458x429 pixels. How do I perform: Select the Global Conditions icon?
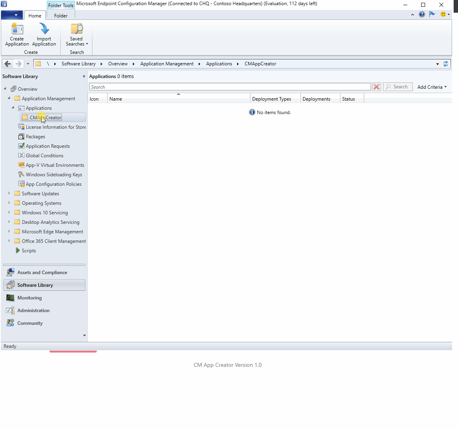pyautogui.click(x=21, y=156)
